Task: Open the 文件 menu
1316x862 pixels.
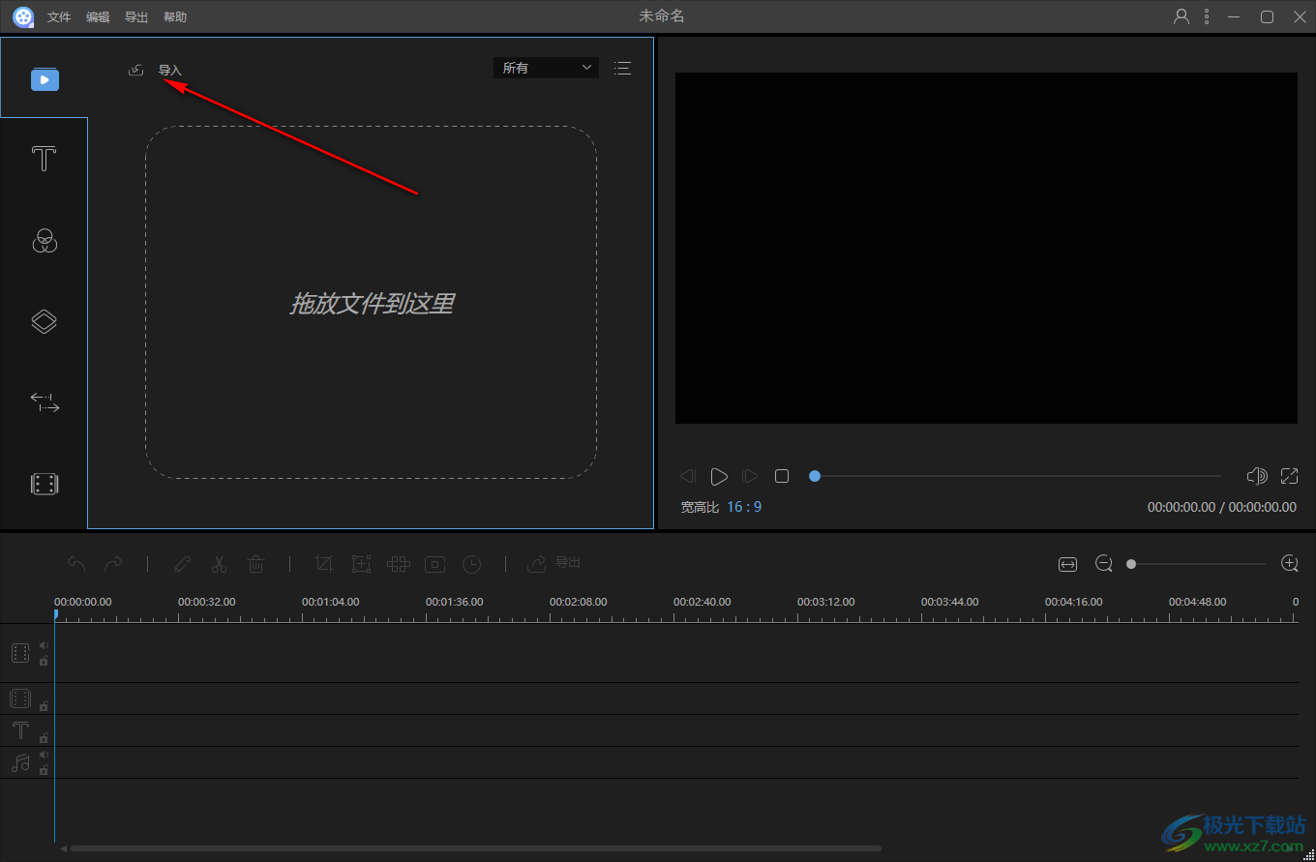Action: pos(59,17)
